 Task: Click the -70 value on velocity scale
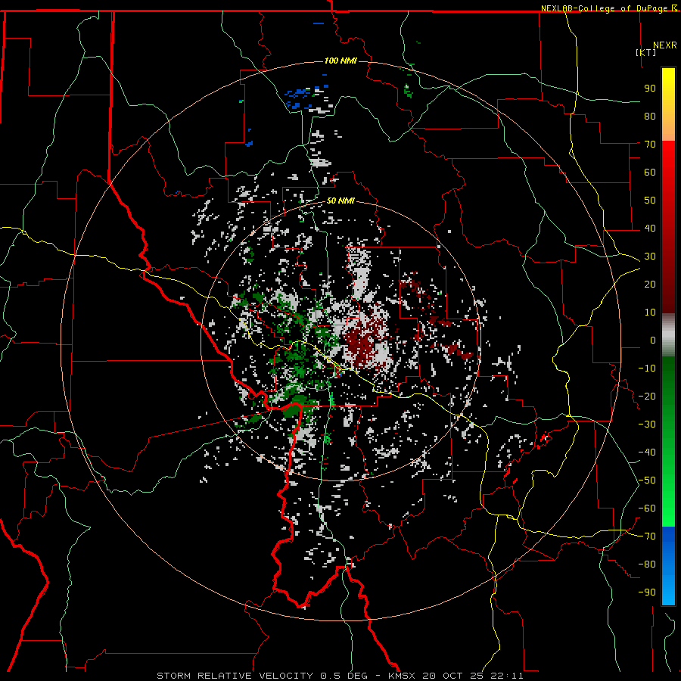647,536
